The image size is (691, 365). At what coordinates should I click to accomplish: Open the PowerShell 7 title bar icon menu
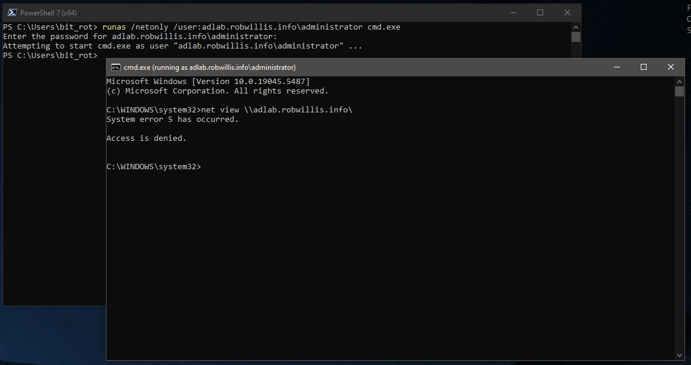coord(11,13)
